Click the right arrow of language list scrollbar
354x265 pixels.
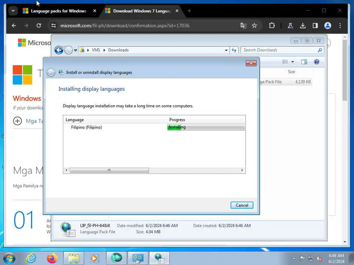tap(242, 170)
